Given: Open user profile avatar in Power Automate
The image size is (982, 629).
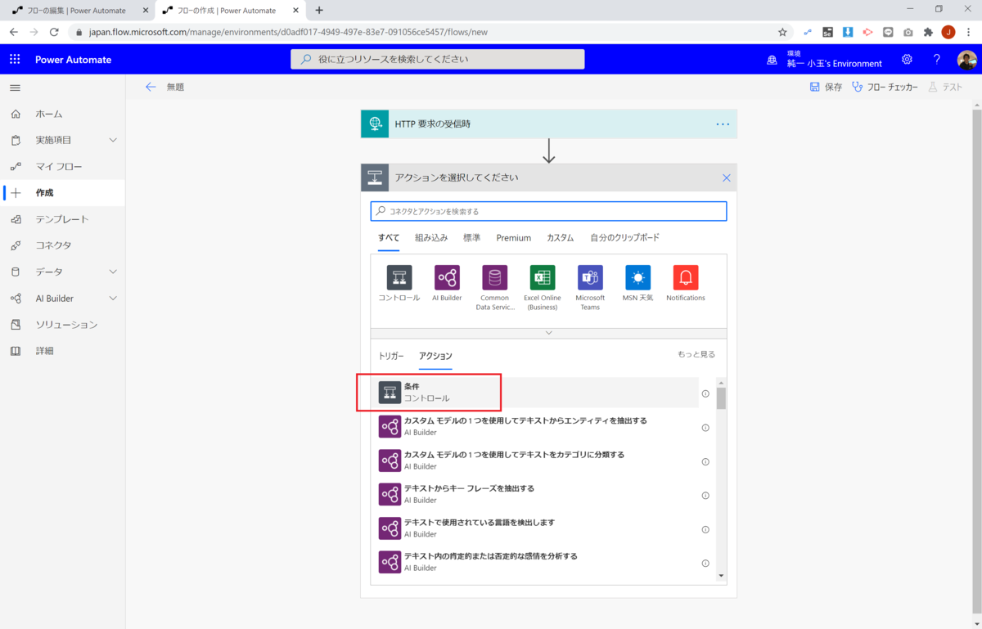Looking at the screenshot, I should coord(966,60).
